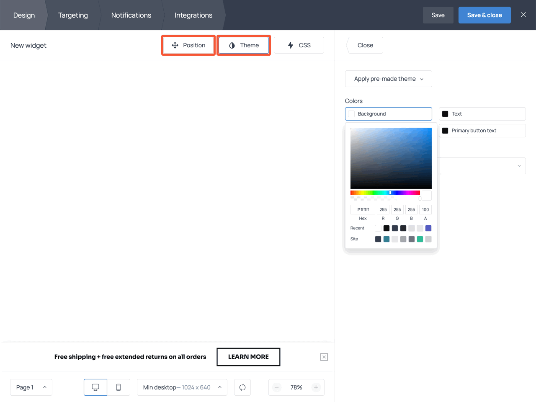Dismiss the free shipping banner
Screen dimensions: 536x402
pos(324,357)
